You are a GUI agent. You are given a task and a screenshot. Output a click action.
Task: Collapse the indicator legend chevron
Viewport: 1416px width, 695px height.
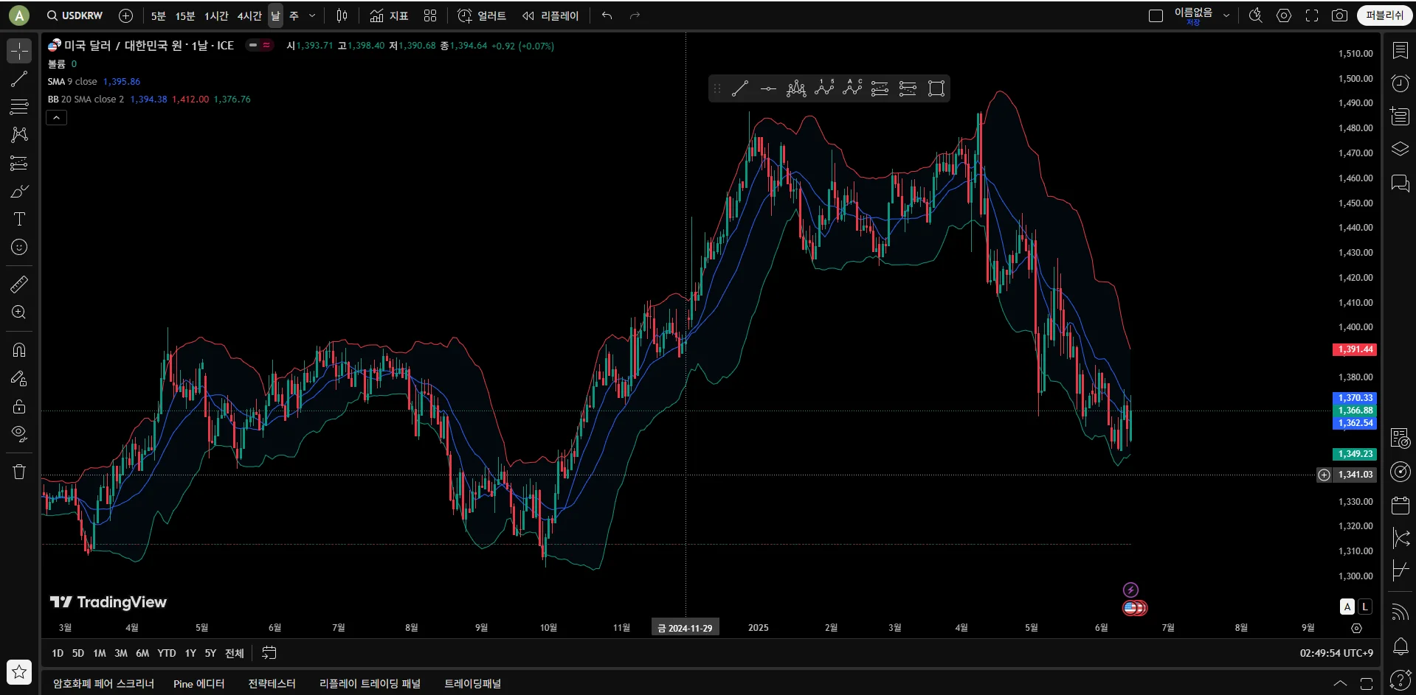click(56, 117)
